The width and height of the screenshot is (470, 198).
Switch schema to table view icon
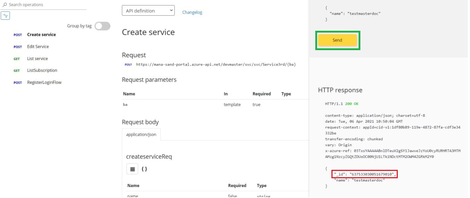pyautogui.click(x=132, y=169)
